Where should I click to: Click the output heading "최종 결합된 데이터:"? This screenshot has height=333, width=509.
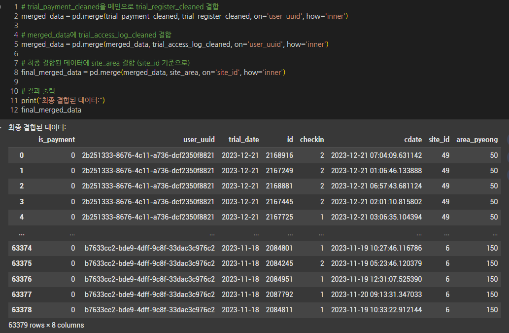(37, 127)
